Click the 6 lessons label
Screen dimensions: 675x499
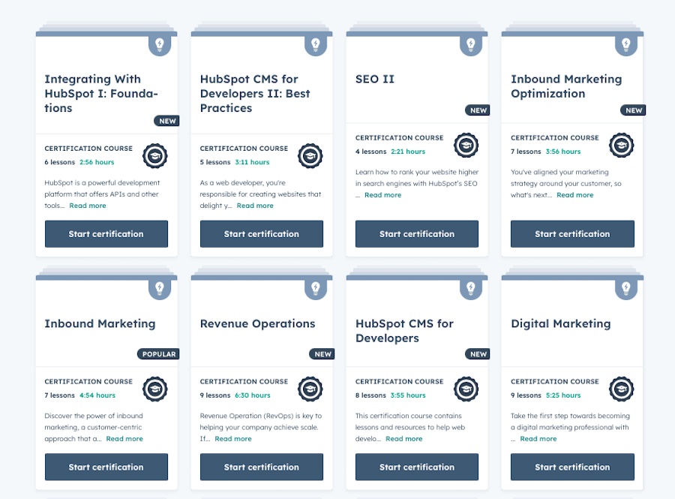coord(60,162)
